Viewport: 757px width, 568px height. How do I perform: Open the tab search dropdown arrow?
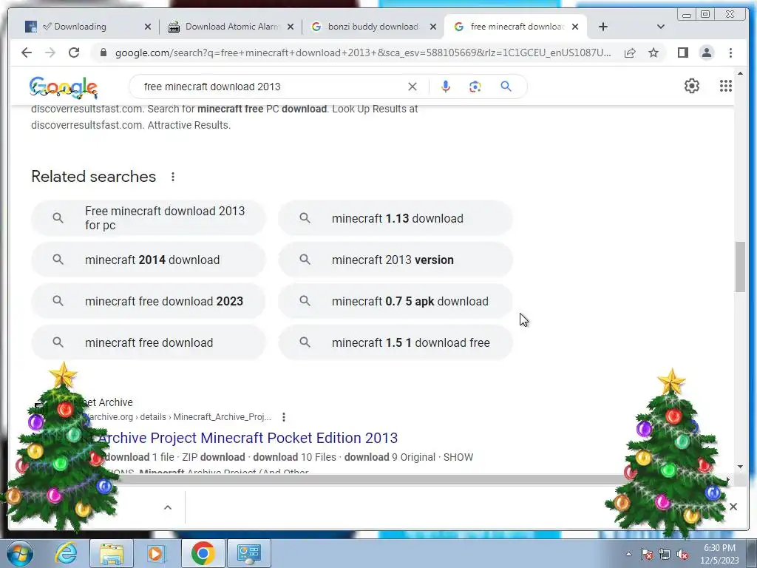pos(660,27)
